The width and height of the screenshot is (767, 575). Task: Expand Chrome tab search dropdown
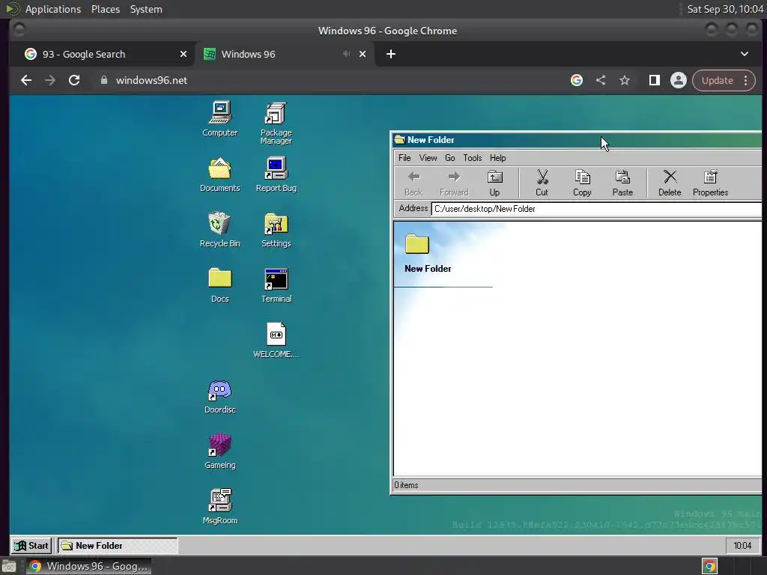[x=744, y=54]
